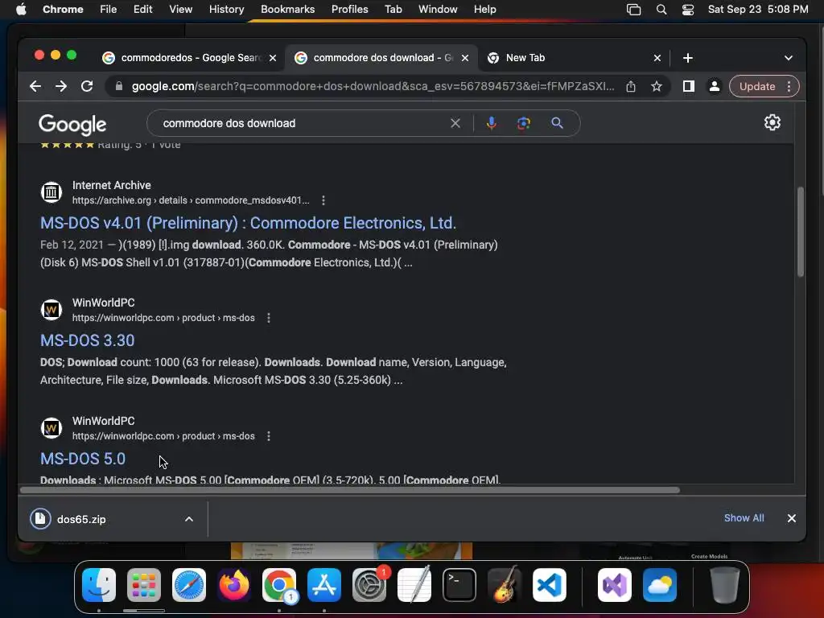
Task: Expand the dos65.zip download options chevron
Action: click(x=188, y=519)
